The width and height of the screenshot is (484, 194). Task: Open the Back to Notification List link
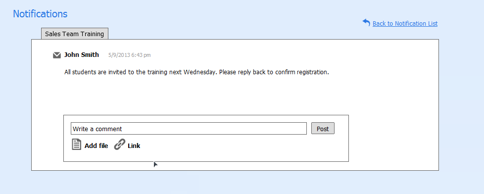point(405,23)
